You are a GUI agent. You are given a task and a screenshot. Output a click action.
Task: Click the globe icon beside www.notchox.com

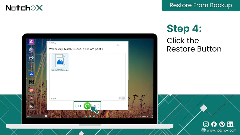pyautogui.click(x=204, y=130)
